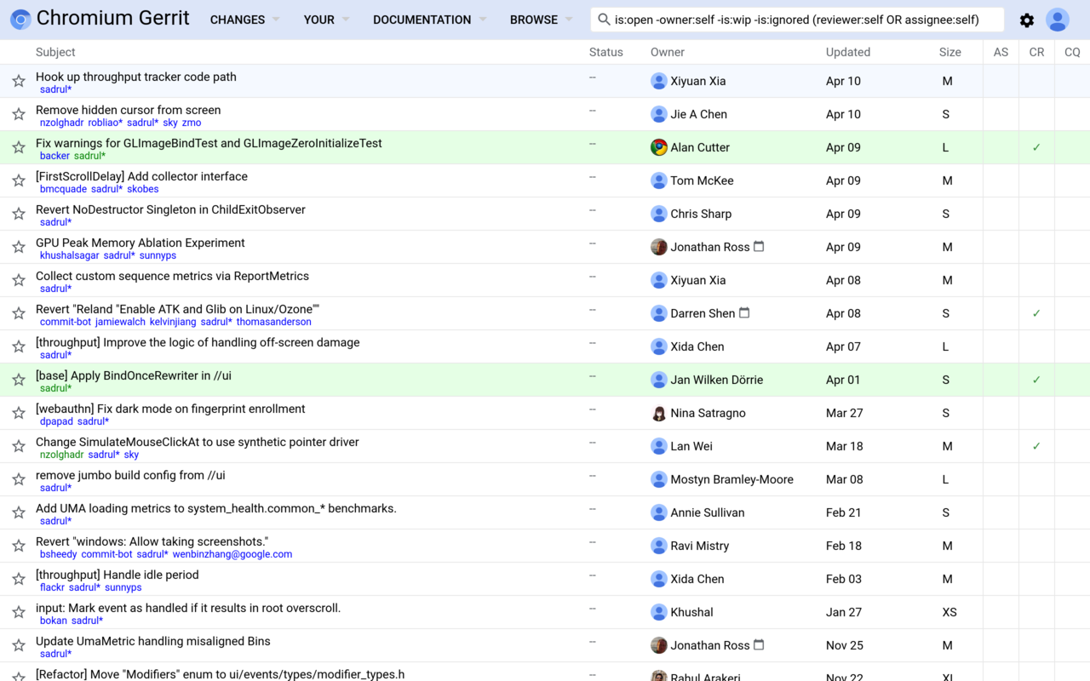This screenshot has width=1090, height=681.
Task: Click Nina Satragno's avatar photo
Action: (x=658, y=413)
